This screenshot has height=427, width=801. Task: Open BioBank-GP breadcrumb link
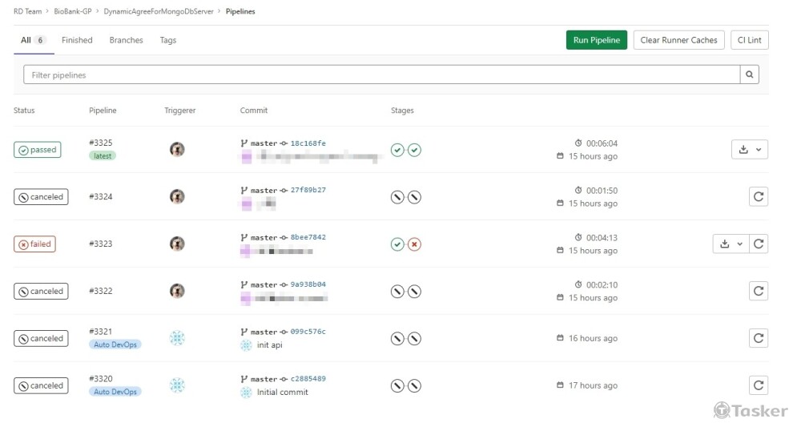click(x=73, y=11)
